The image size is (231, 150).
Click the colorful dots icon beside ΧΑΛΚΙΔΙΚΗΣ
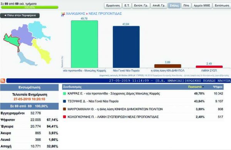tap(63, 14)
